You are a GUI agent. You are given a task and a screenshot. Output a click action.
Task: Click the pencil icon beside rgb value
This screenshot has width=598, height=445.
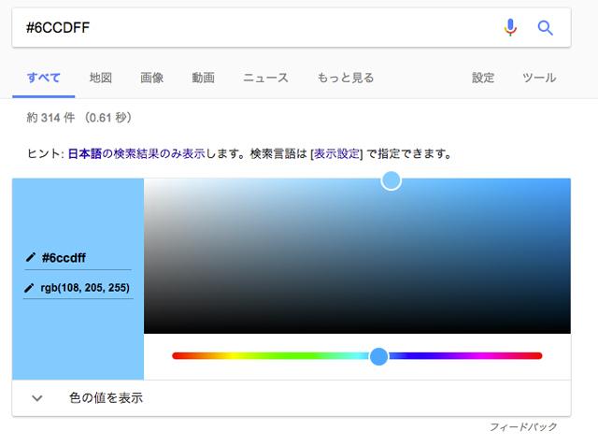[x=31, y=288]
